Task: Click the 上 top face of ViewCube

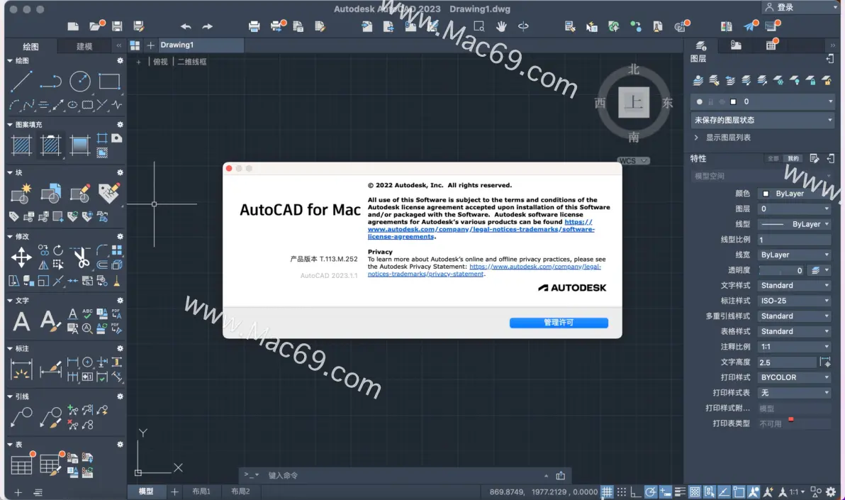Action: 634,102
